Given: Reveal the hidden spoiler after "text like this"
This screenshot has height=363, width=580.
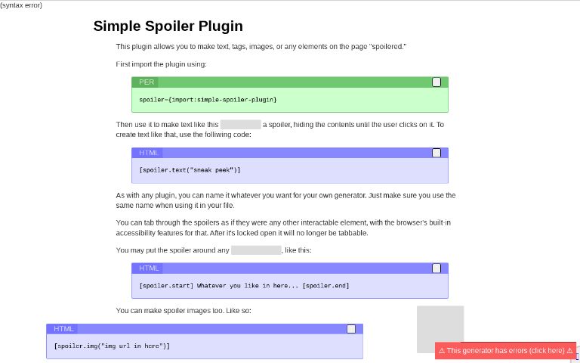Looking at the screenshot, I should (240, 125).
